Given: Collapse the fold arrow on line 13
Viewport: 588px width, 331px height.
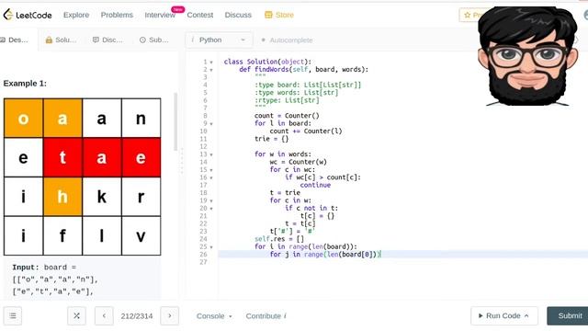Looking at the screenshot, I should [x=211, y=154].
